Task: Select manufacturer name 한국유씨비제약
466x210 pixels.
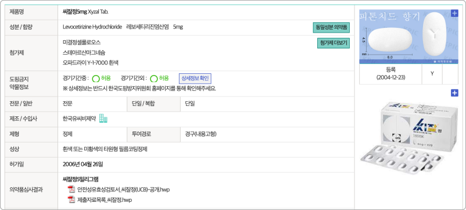Action: click(79, 119)
